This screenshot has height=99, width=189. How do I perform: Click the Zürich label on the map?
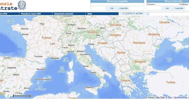pyautogui.click(x=69, y=33)
